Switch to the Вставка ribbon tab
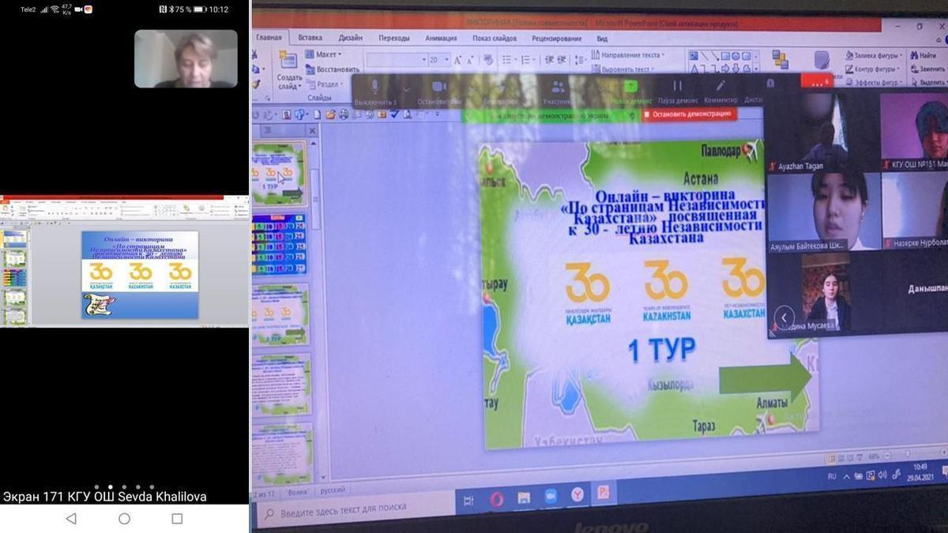Image resolution: width=948 pixels, height=533 pixels. 310,37
